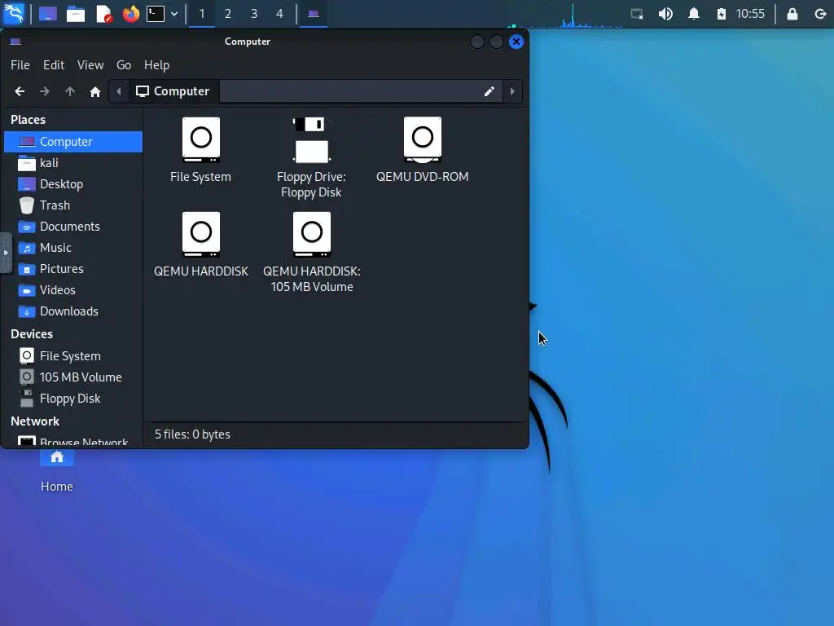Go back with the left arrow button
Viewport: 834px width, 626px height.
click(x=20, y=91)
